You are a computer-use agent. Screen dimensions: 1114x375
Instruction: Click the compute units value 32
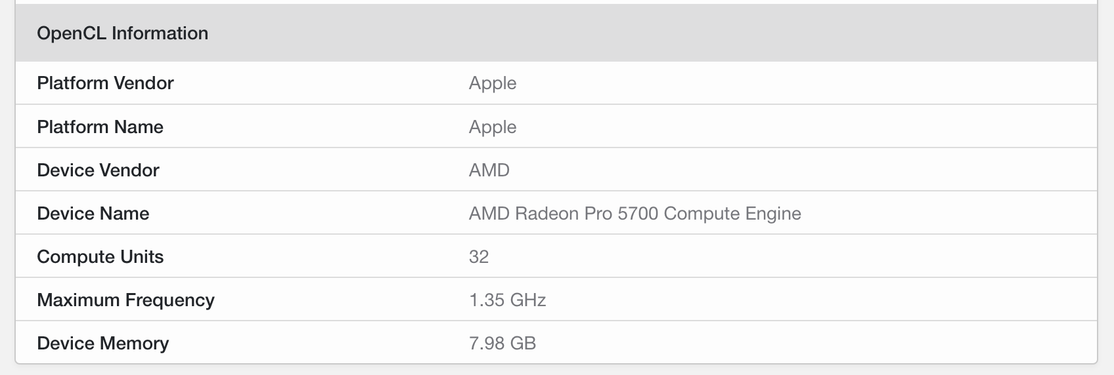[x=479, y=257]
